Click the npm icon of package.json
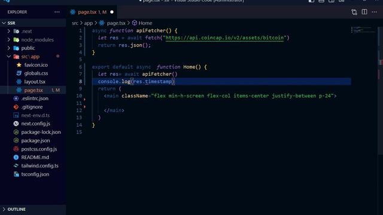 (16, 140)
